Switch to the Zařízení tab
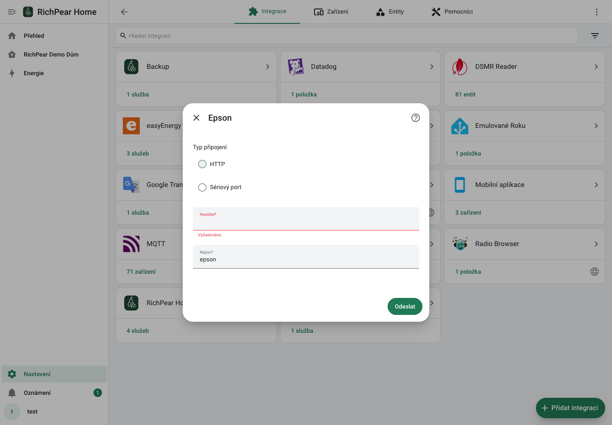 pos(331,11)
